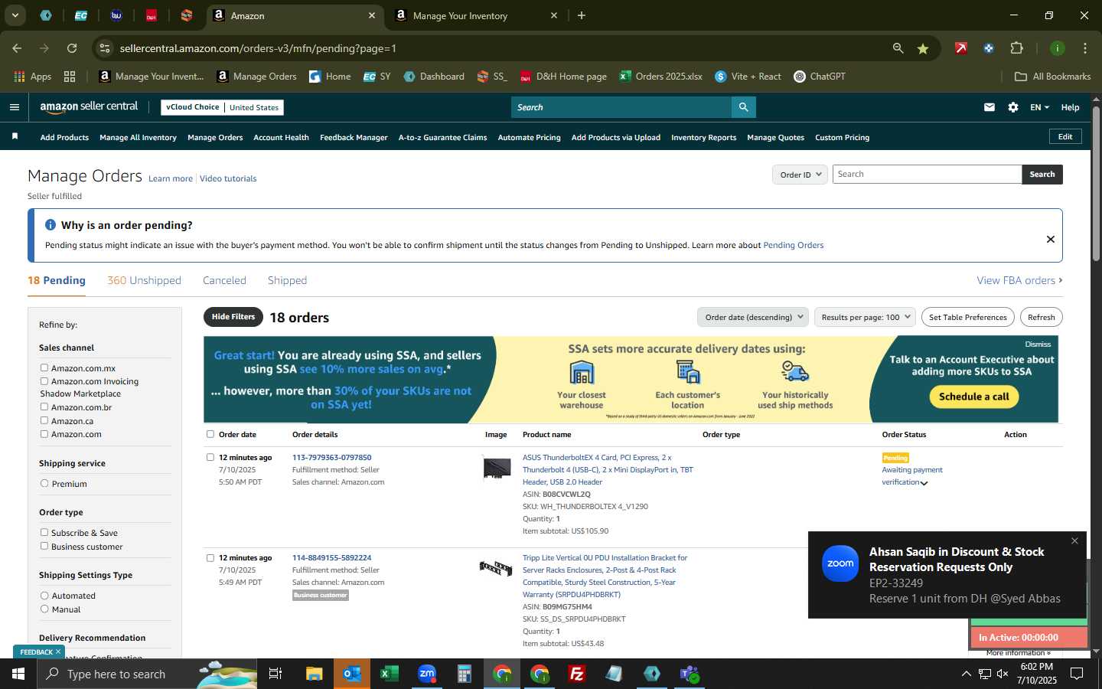Check the Amazon.ca sales channel filter
Screen dimensions: 1102x689
click(x=44, y=420)
